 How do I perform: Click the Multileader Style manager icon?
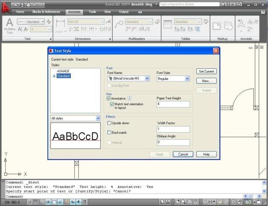pos(157,21)
